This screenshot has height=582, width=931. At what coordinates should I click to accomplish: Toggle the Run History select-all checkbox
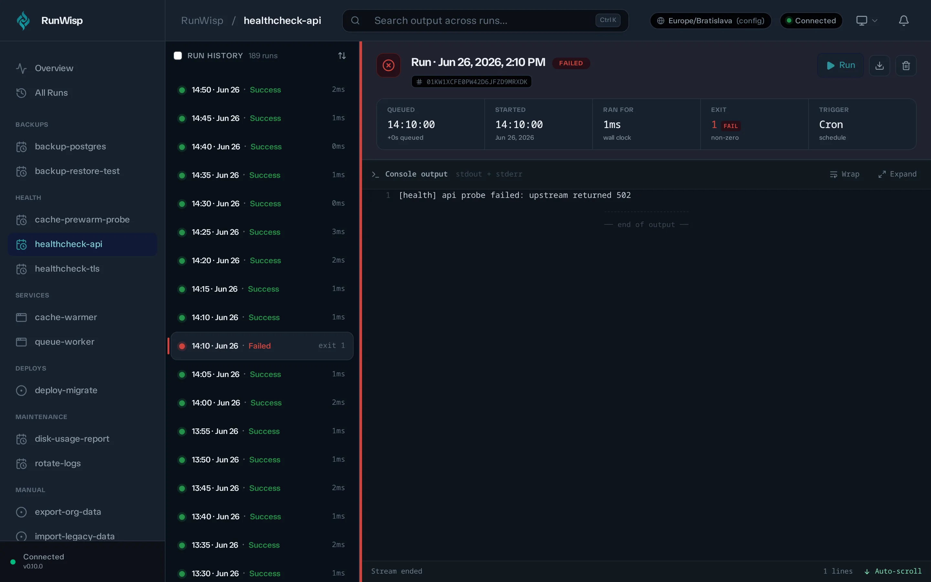pyautogui.click(x=178, y=56)
